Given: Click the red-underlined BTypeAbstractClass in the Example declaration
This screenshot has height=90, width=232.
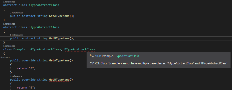Looking at the screenshot, I should 80,49.
